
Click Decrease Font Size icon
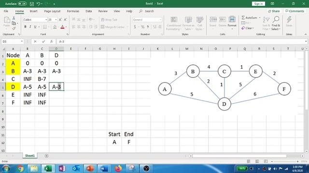click(x=65, y=20)
